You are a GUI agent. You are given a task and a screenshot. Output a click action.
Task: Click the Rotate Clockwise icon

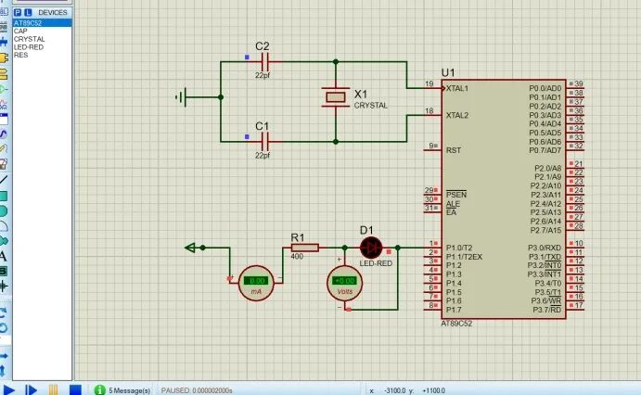[x=4, y=312]
